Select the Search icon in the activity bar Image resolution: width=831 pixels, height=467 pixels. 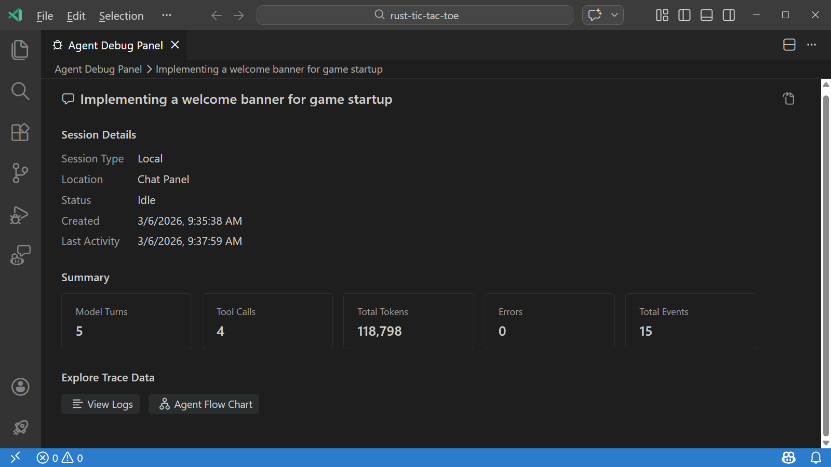(x=20, y=91)
